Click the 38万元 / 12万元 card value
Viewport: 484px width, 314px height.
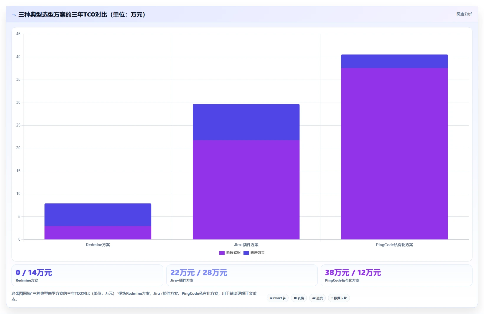tap(353, 273)
